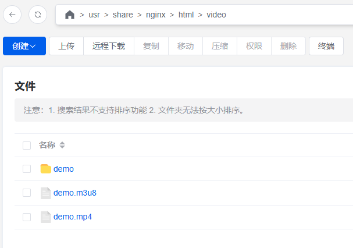Open the 终端 terminal button
Screen dimensions: 353x248
coord(326,46)
